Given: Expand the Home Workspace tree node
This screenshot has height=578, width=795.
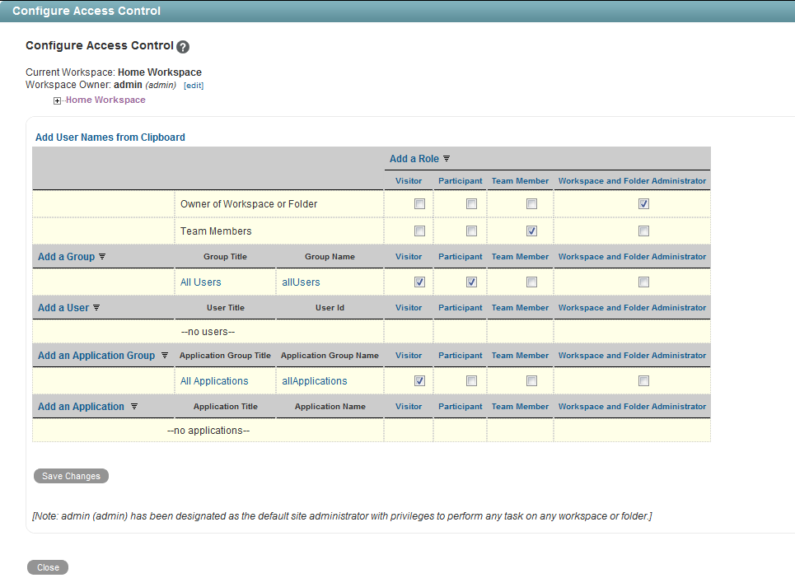Looking at the screenshot, I should coord(56,100).
